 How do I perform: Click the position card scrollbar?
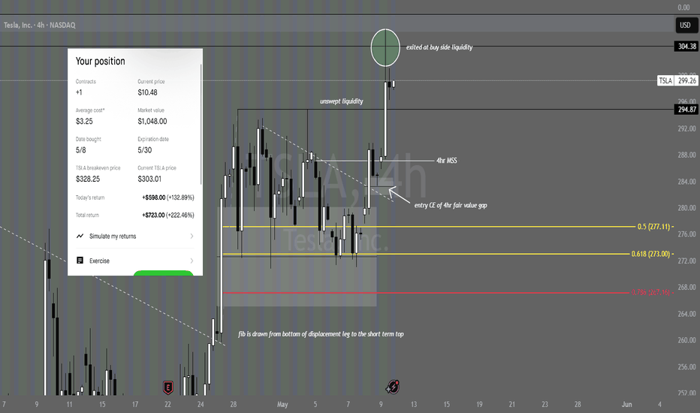[x=201, y=124]
